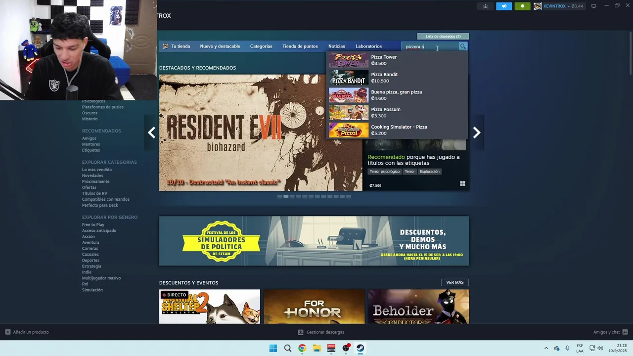Open the Simuladores de Política festival banner

tap(314, 241)
